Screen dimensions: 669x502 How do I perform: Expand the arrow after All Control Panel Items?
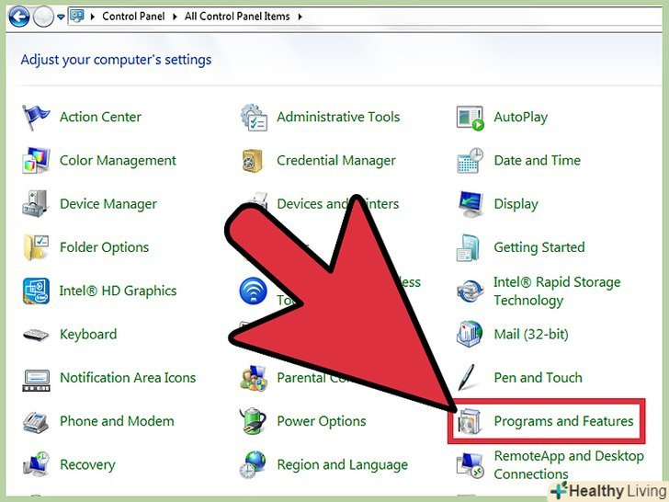pyautogui.click(x=300, y=17)
